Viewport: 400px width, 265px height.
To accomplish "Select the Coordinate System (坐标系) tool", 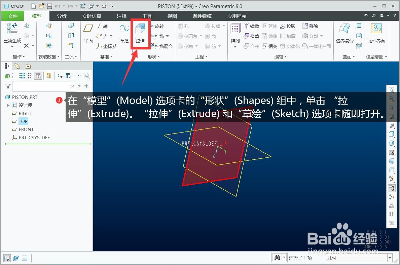I will pos(107,46).
